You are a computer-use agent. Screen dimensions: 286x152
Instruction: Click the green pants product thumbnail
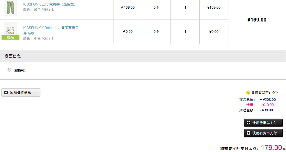(10, 8)
